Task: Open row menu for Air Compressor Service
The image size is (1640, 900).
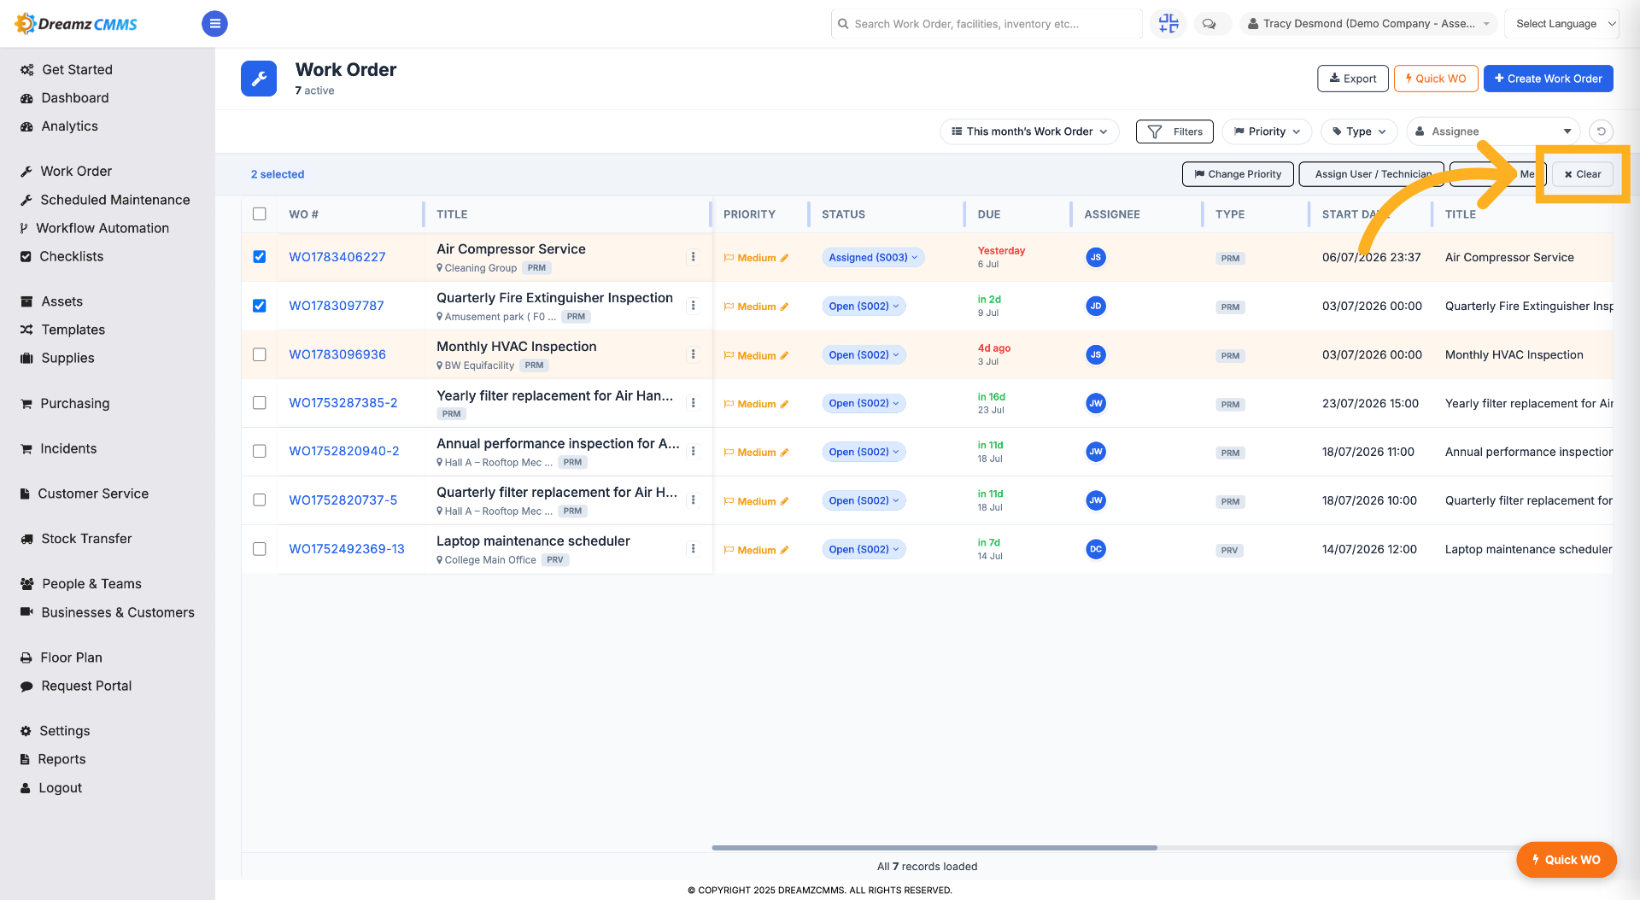Action: tap(693, 257)
